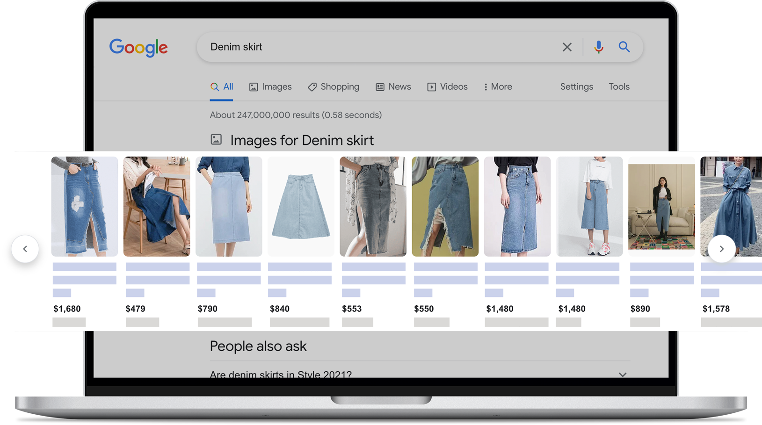The width and height of the screenshot is (762, 425).
Task: Click the image icon beside Images for Denim skirt
Action: coord(216,139)
